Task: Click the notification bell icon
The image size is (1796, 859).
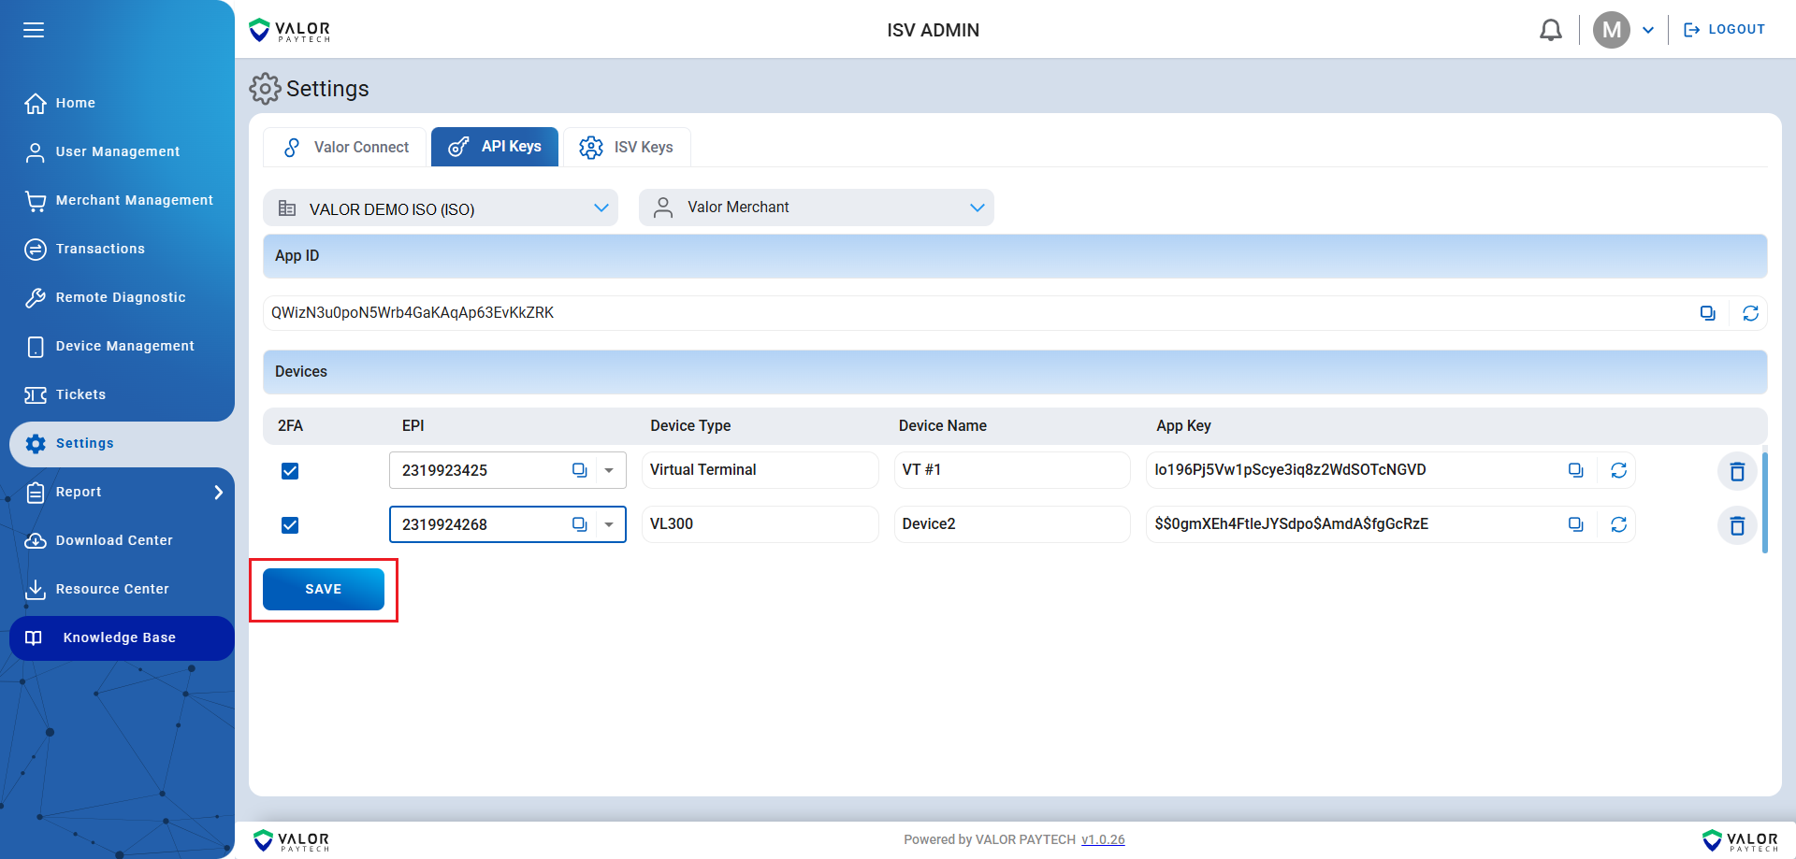Action: [x=1551, y=30]
